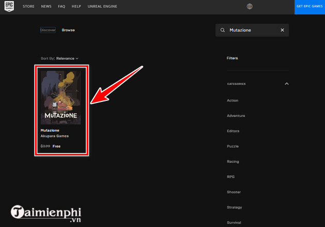Screen dimensions: 325x227
Task: Filter by the Strategy category
Action: (234, 207)
